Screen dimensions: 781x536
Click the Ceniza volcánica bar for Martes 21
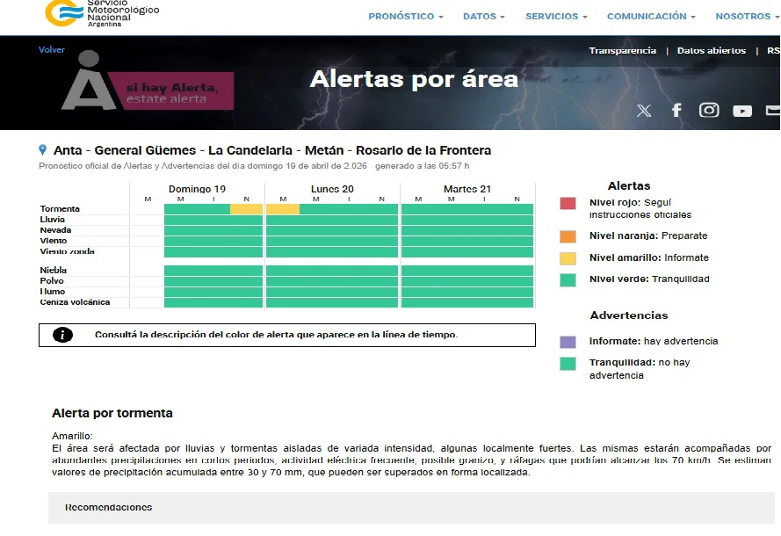[x=467, y=302]
